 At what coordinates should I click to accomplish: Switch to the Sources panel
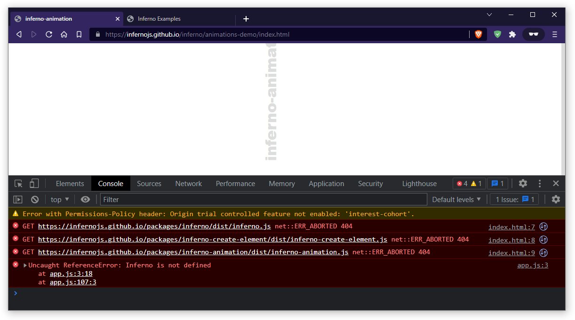click(x=149, y=184)
